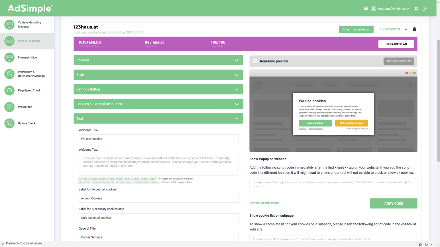440x247 pixels.
Task: Delete 123haus.at with trash icon
Action: click(414, 29)
